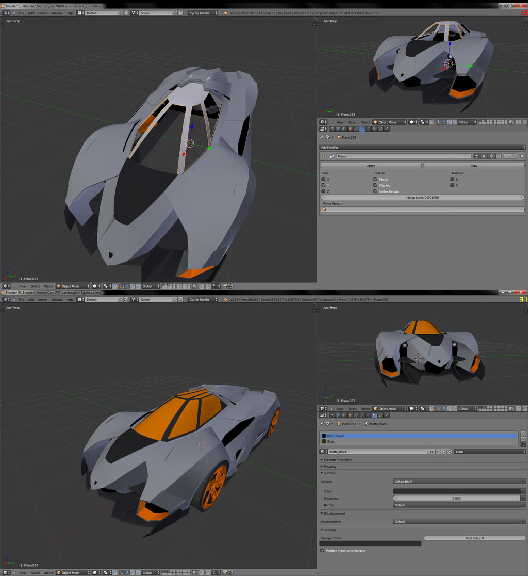Image resolution: width=528 pixels, height=576 pixels.
Task: Click pin icon in top window properties
Action: pos(322,137)
